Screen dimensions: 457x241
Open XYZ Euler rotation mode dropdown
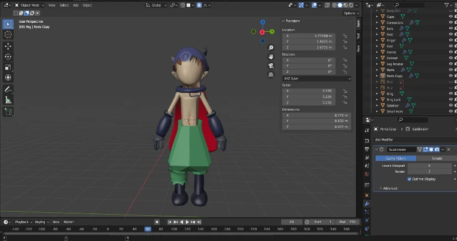(x=316, y=79)
